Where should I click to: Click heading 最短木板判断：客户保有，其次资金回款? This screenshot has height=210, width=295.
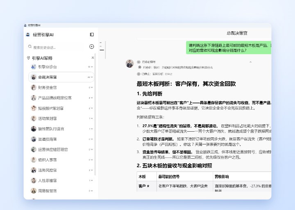pos(186,84)
